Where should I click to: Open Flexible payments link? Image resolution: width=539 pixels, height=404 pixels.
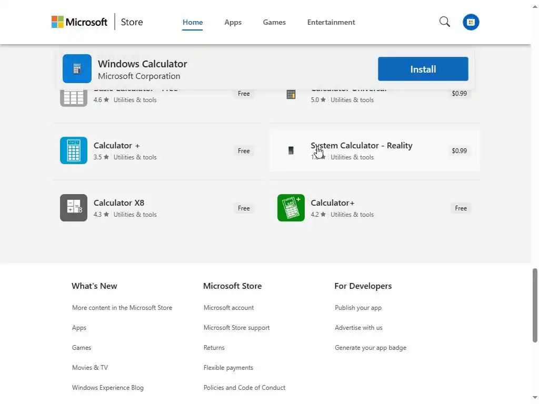click(x=228, y=368)
